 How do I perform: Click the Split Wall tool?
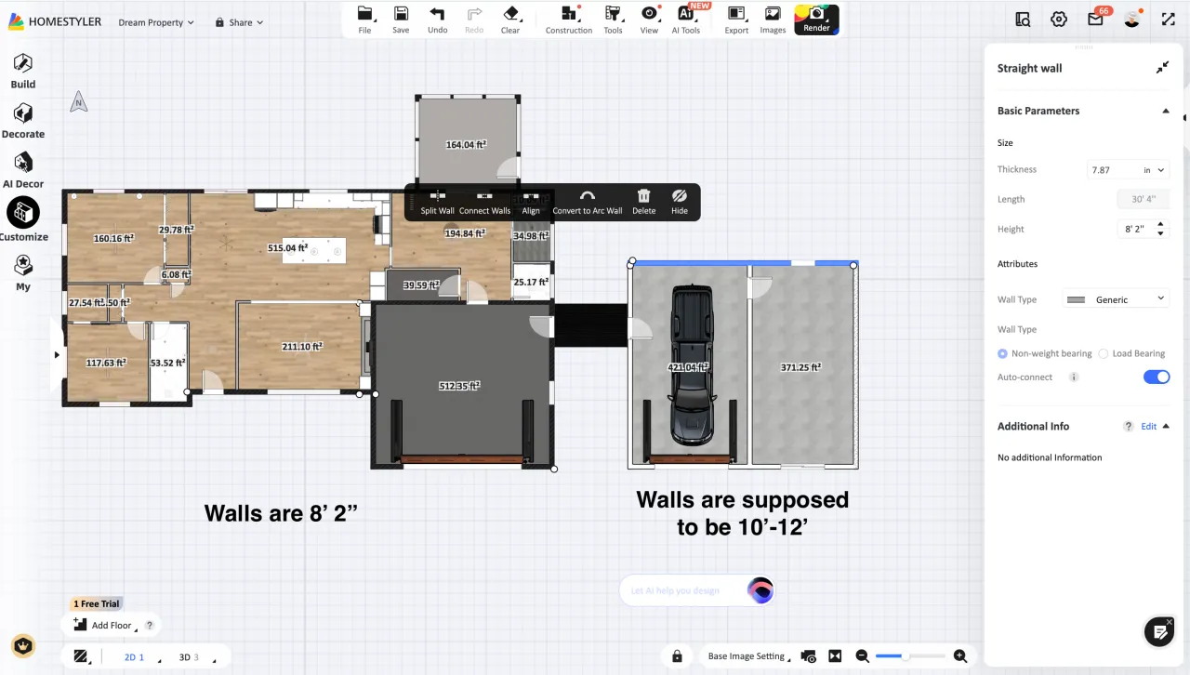click(437, 202)
